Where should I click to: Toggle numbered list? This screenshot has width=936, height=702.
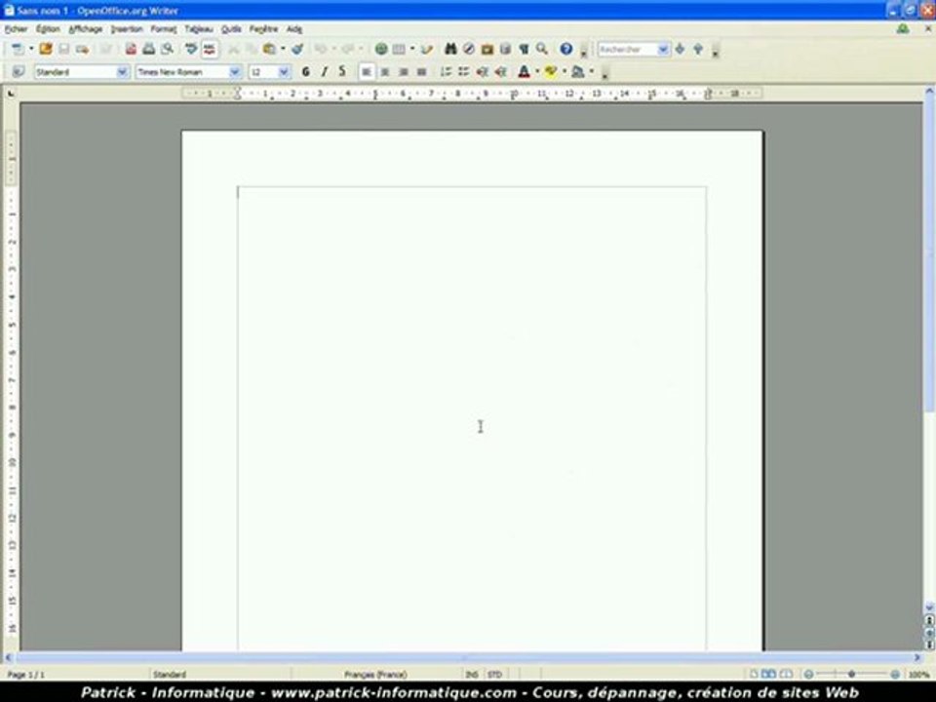tap(446, 72)
